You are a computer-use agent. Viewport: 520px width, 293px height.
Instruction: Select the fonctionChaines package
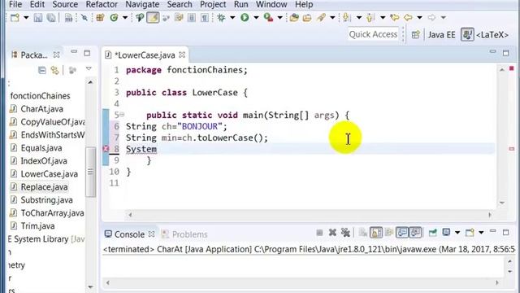coord(40,96)
